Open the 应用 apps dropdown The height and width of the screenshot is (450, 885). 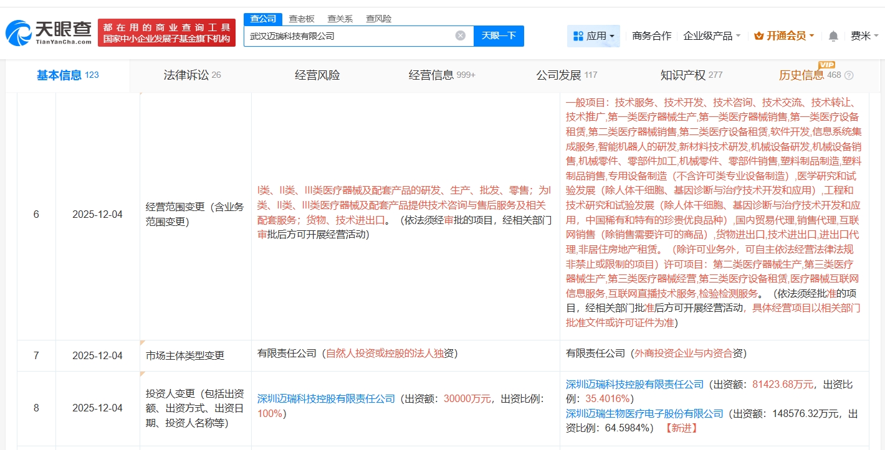click(x=593, y=36)
